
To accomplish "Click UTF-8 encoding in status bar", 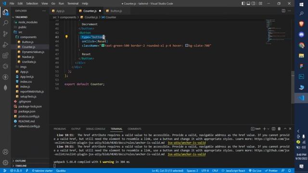I will [205, 171].
